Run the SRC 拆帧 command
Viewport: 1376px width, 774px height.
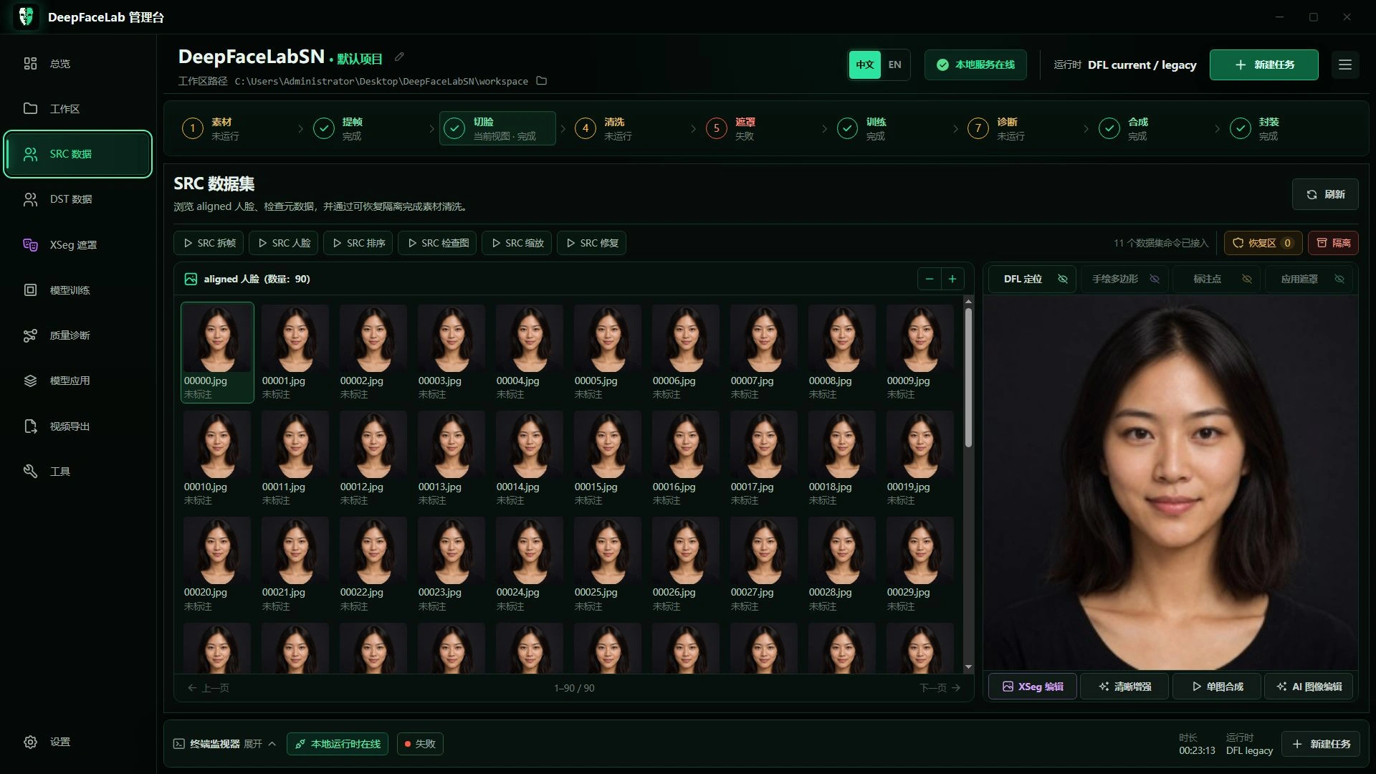tap(209, 243)
